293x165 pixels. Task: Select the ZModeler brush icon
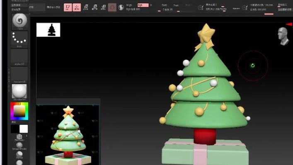tap(19, 137)
